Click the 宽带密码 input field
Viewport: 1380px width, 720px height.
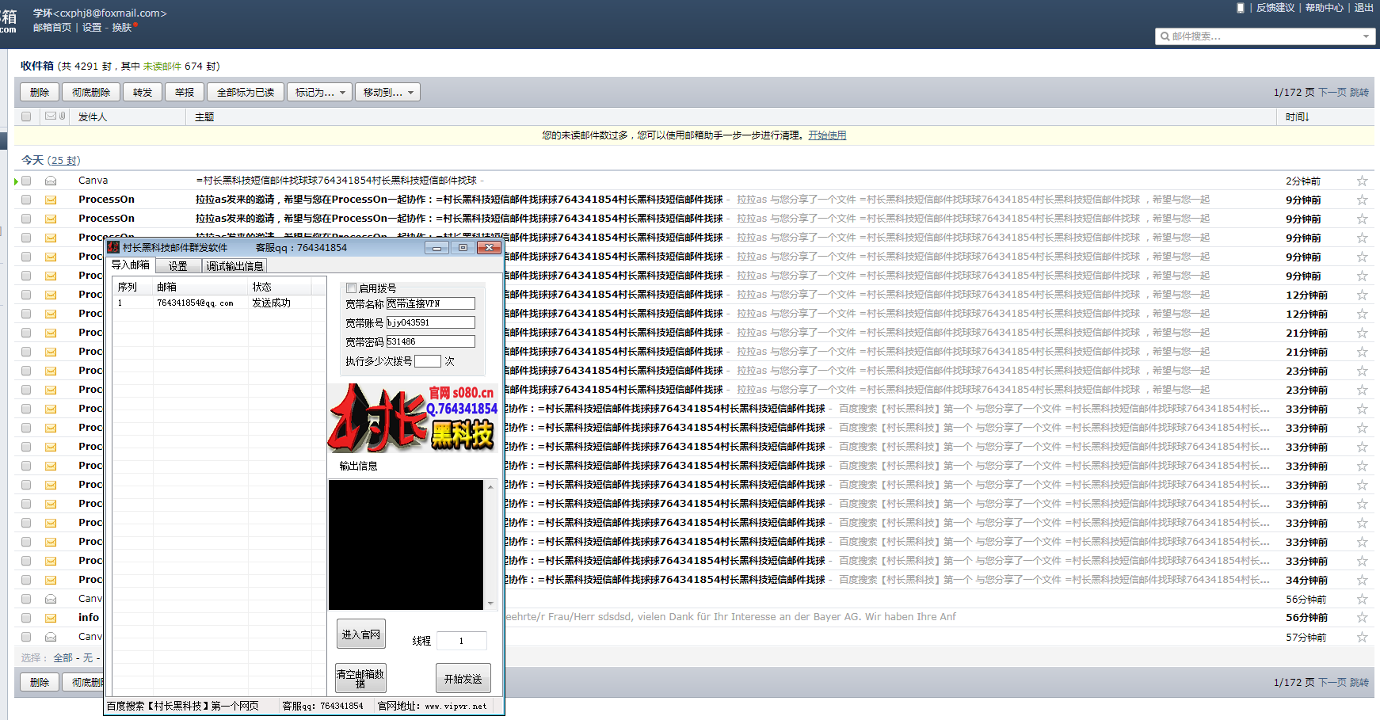[430, 341]
